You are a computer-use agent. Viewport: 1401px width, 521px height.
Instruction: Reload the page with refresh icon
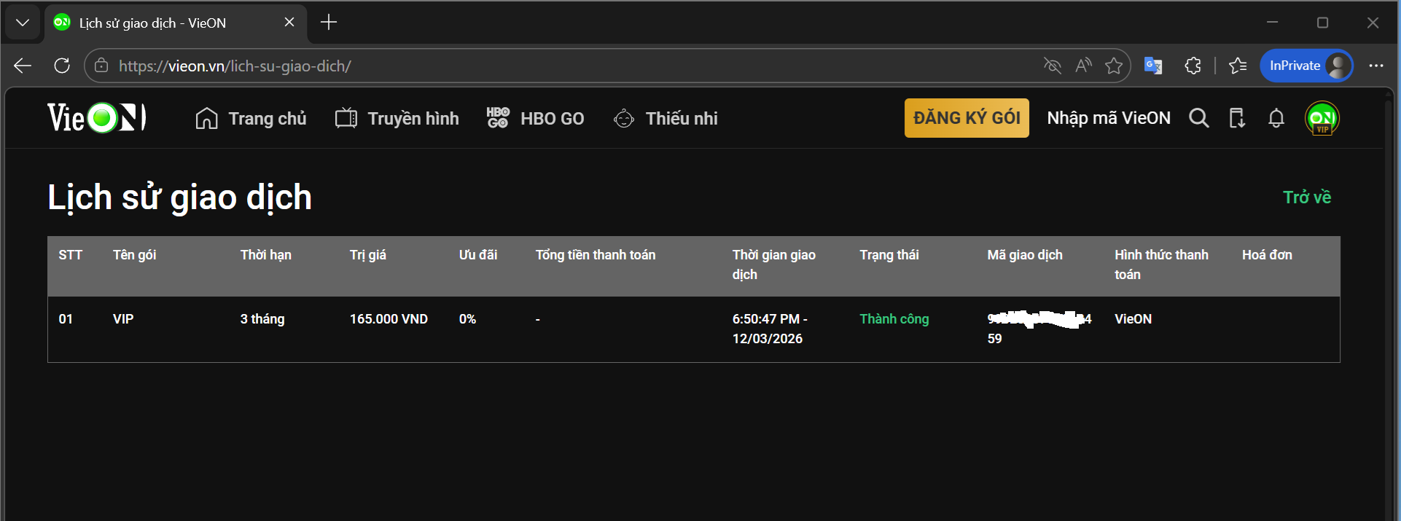click(62, 66)
